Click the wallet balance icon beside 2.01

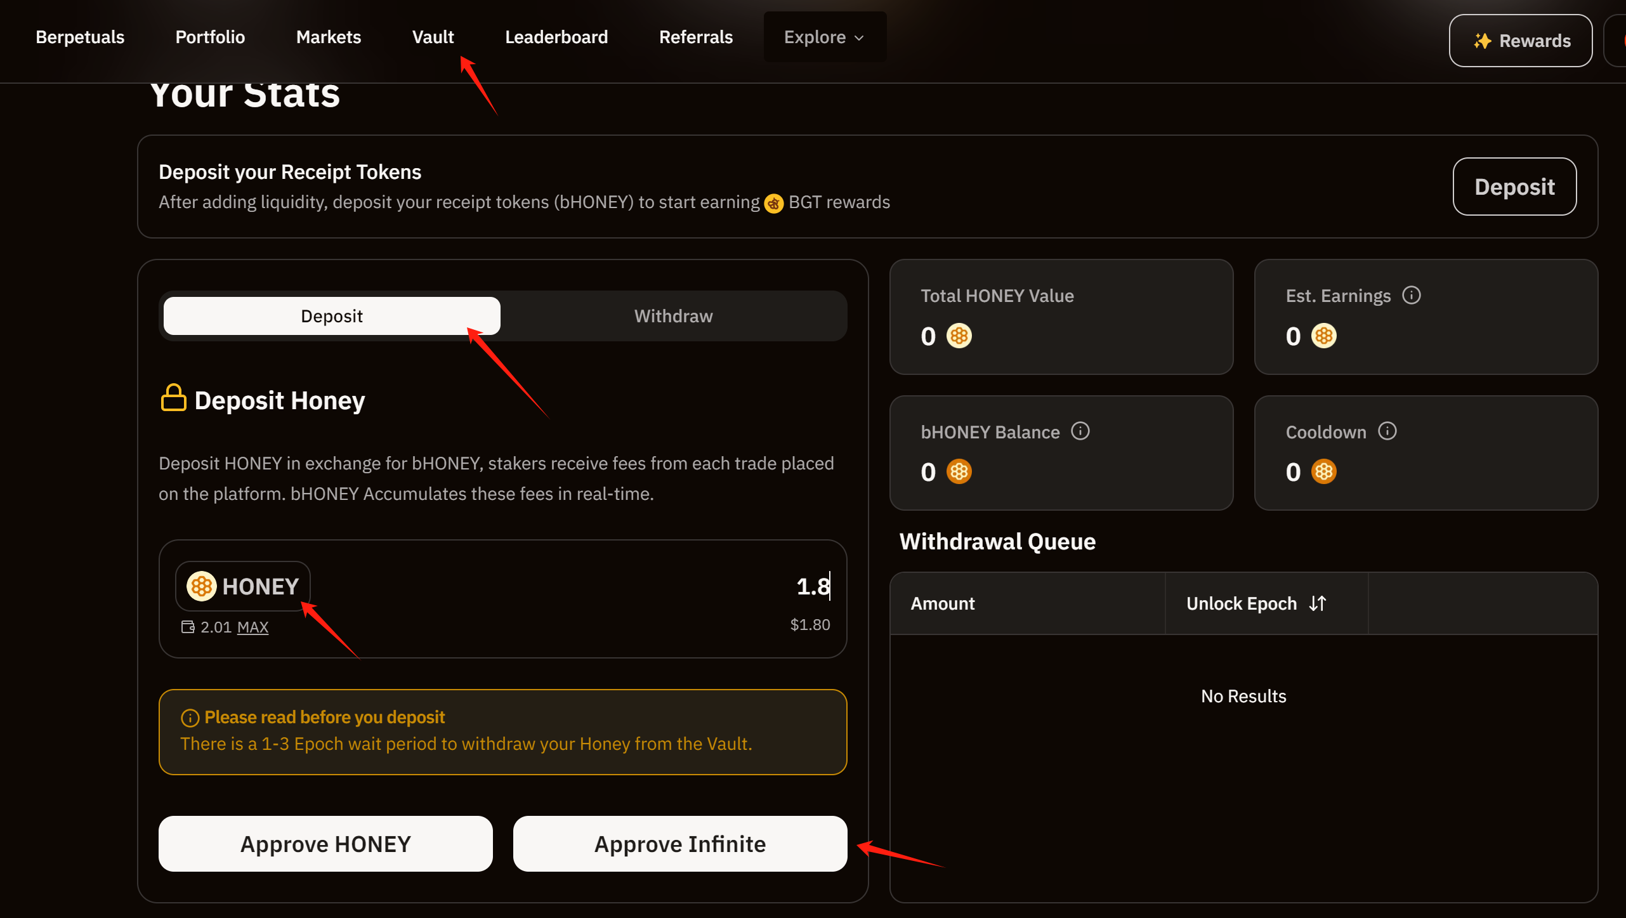(188, 627)
